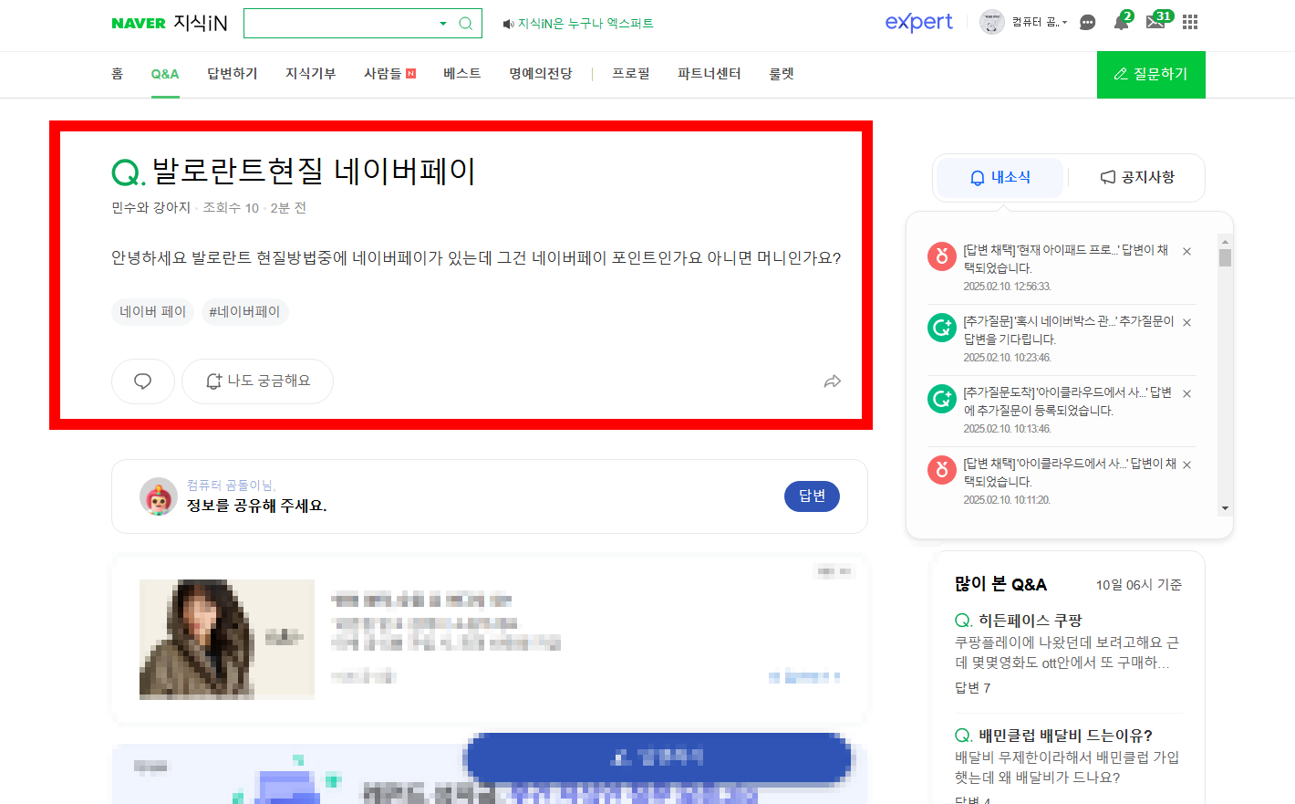Click the blurred ad photo thumbnail
Viewport: 1295px width, 804px height.
tap(227, 640)
